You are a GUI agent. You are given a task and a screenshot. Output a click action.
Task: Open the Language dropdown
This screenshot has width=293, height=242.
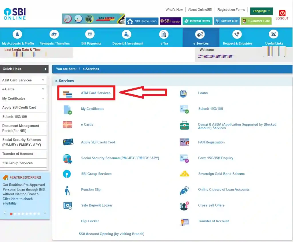pos(262,11)
